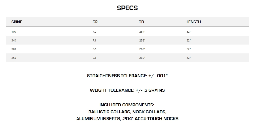Click the .269" OD cell
This screenshot has height=126, width=253.
click(142, 58)
